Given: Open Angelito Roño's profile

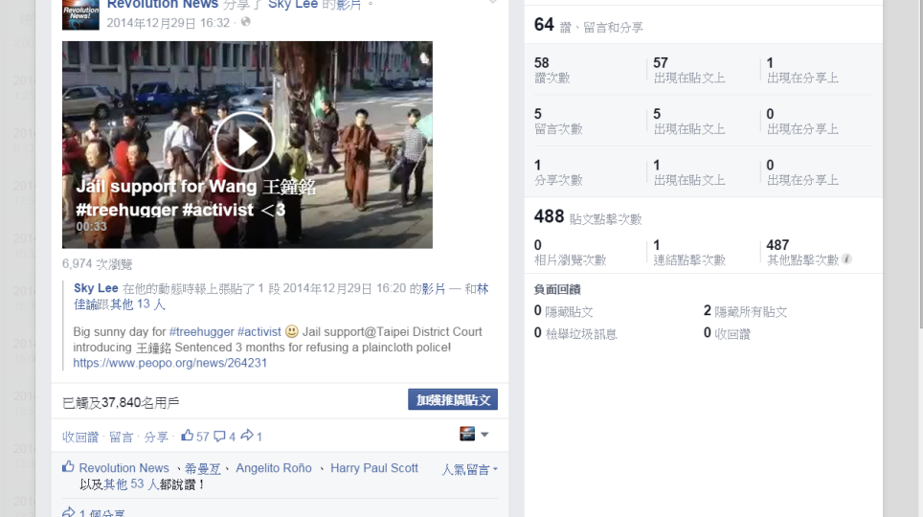Looking at the screenshot, I should [x=274, y=468].
